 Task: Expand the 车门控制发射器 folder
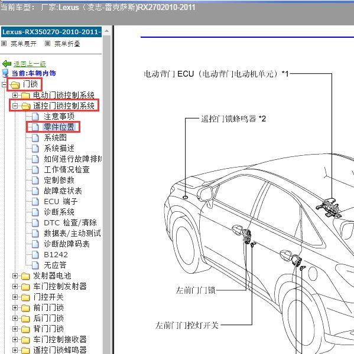point(15,287)
